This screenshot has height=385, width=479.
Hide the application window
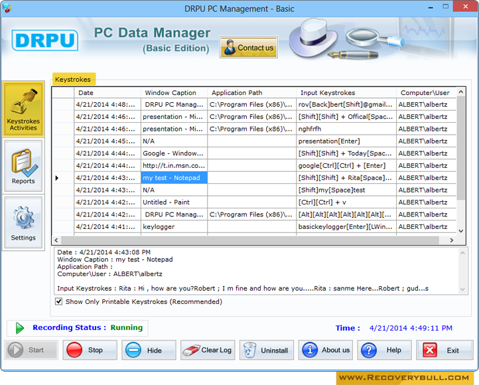tap(149, 350)
